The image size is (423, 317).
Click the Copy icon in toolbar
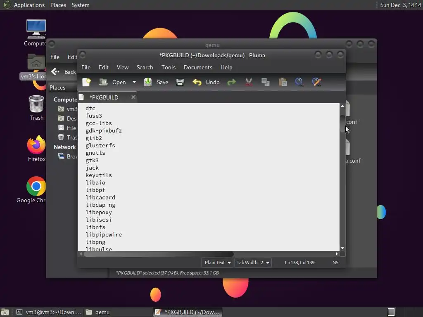266,82
